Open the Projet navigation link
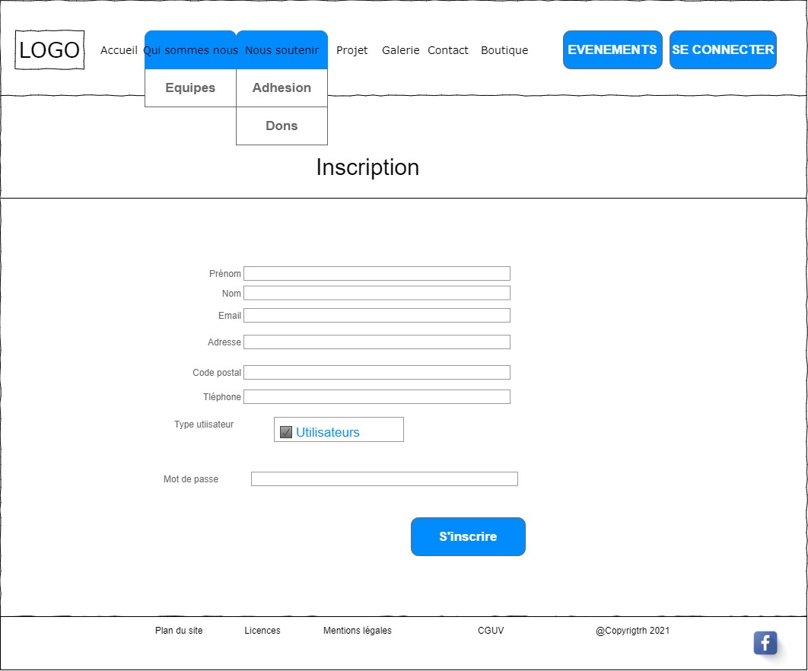 tap(352, 50)
